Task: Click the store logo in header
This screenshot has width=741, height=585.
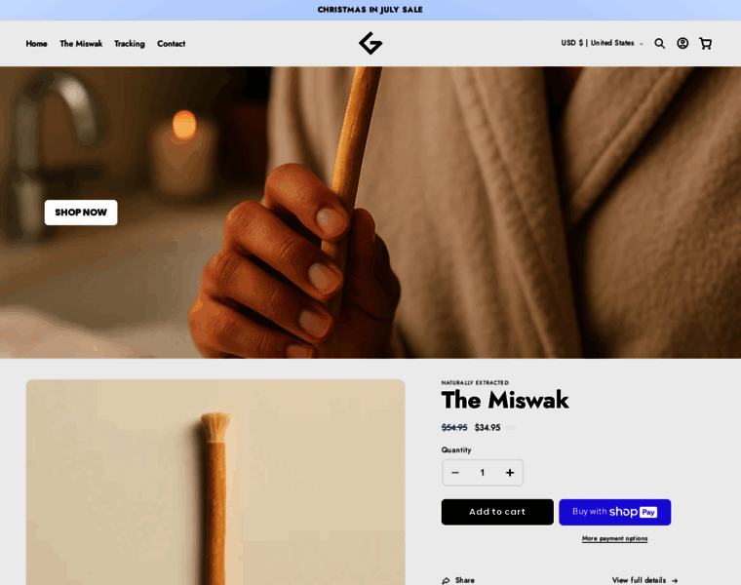Action: point(370,43)
